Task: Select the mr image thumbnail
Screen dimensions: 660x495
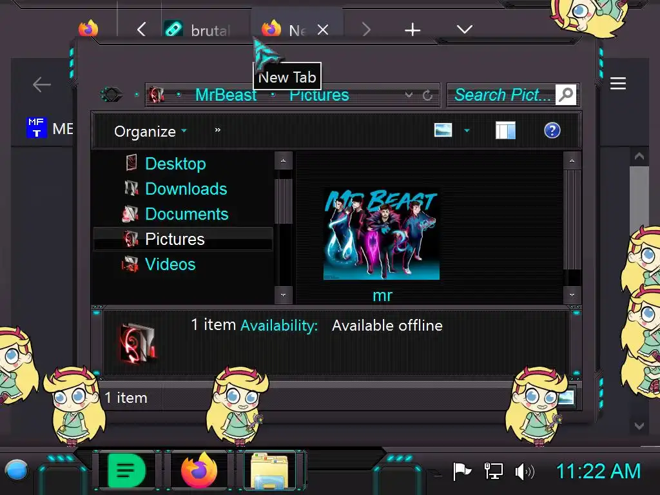Action: pos(382,234)
